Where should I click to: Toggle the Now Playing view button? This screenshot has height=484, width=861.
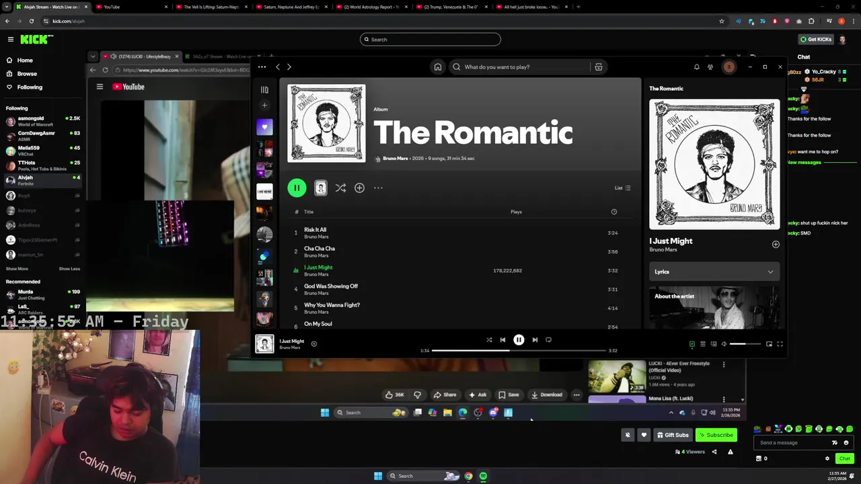pos(691,344)
